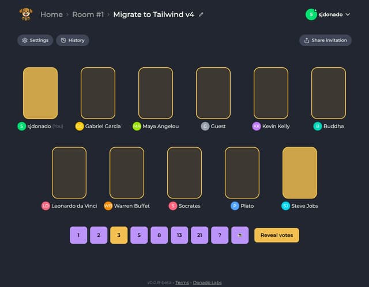Open the Terms link in footer
Image resolution: width=369 pixels, height=287 pixels.
182,282
